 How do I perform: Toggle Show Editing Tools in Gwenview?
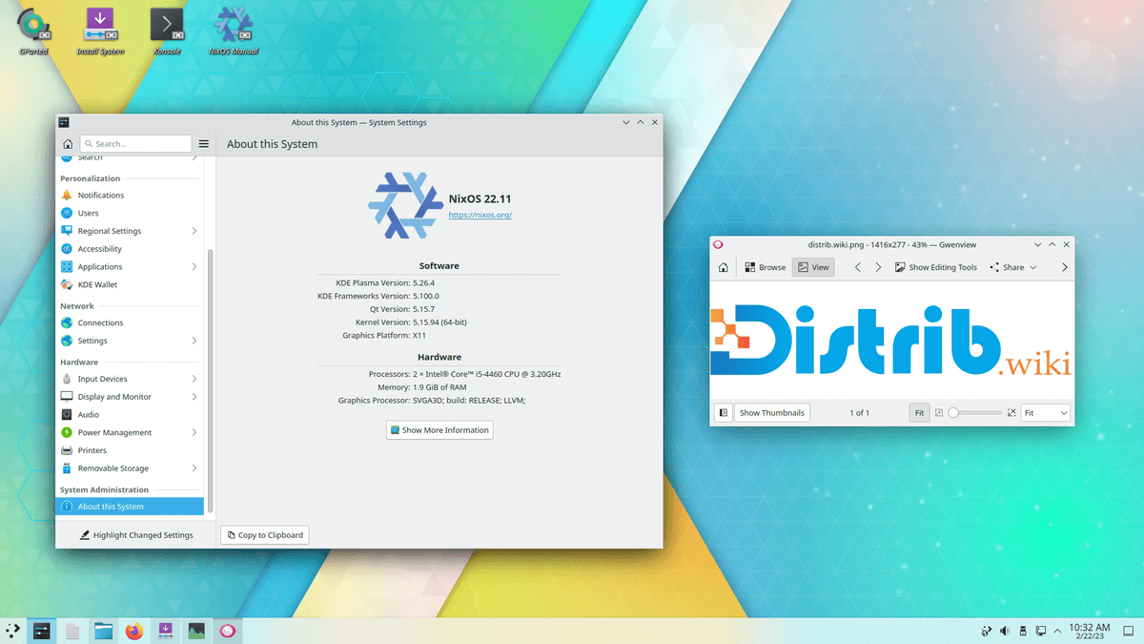(936, 267)
